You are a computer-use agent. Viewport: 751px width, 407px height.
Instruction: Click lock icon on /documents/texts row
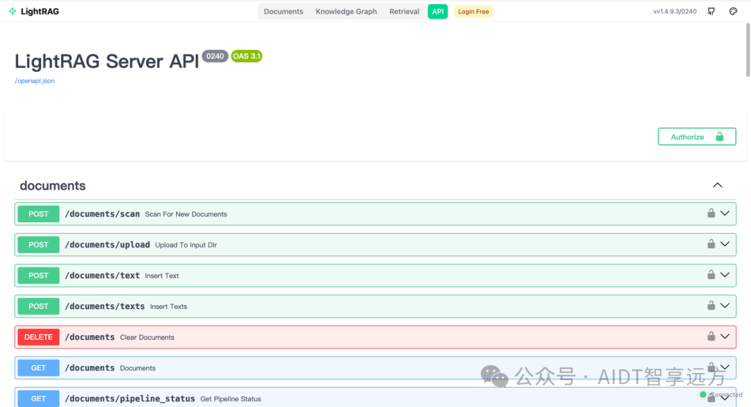[711, 305]
